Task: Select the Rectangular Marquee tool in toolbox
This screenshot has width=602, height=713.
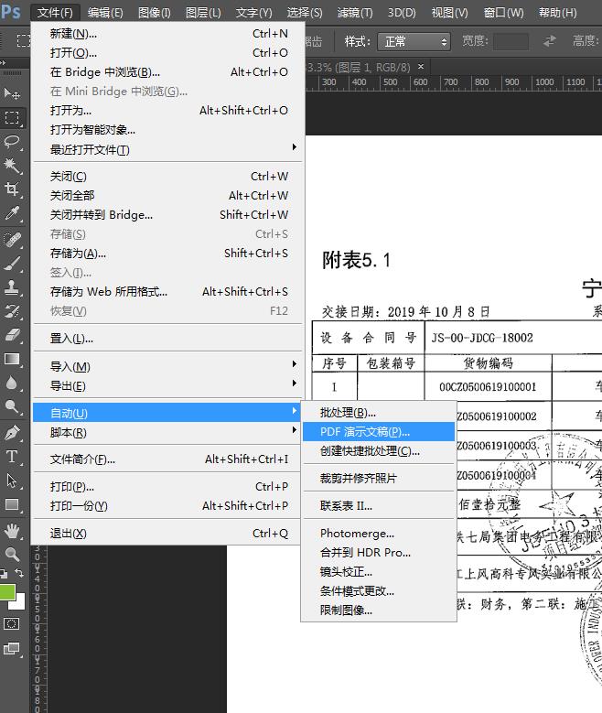Action: pos(12,118)
